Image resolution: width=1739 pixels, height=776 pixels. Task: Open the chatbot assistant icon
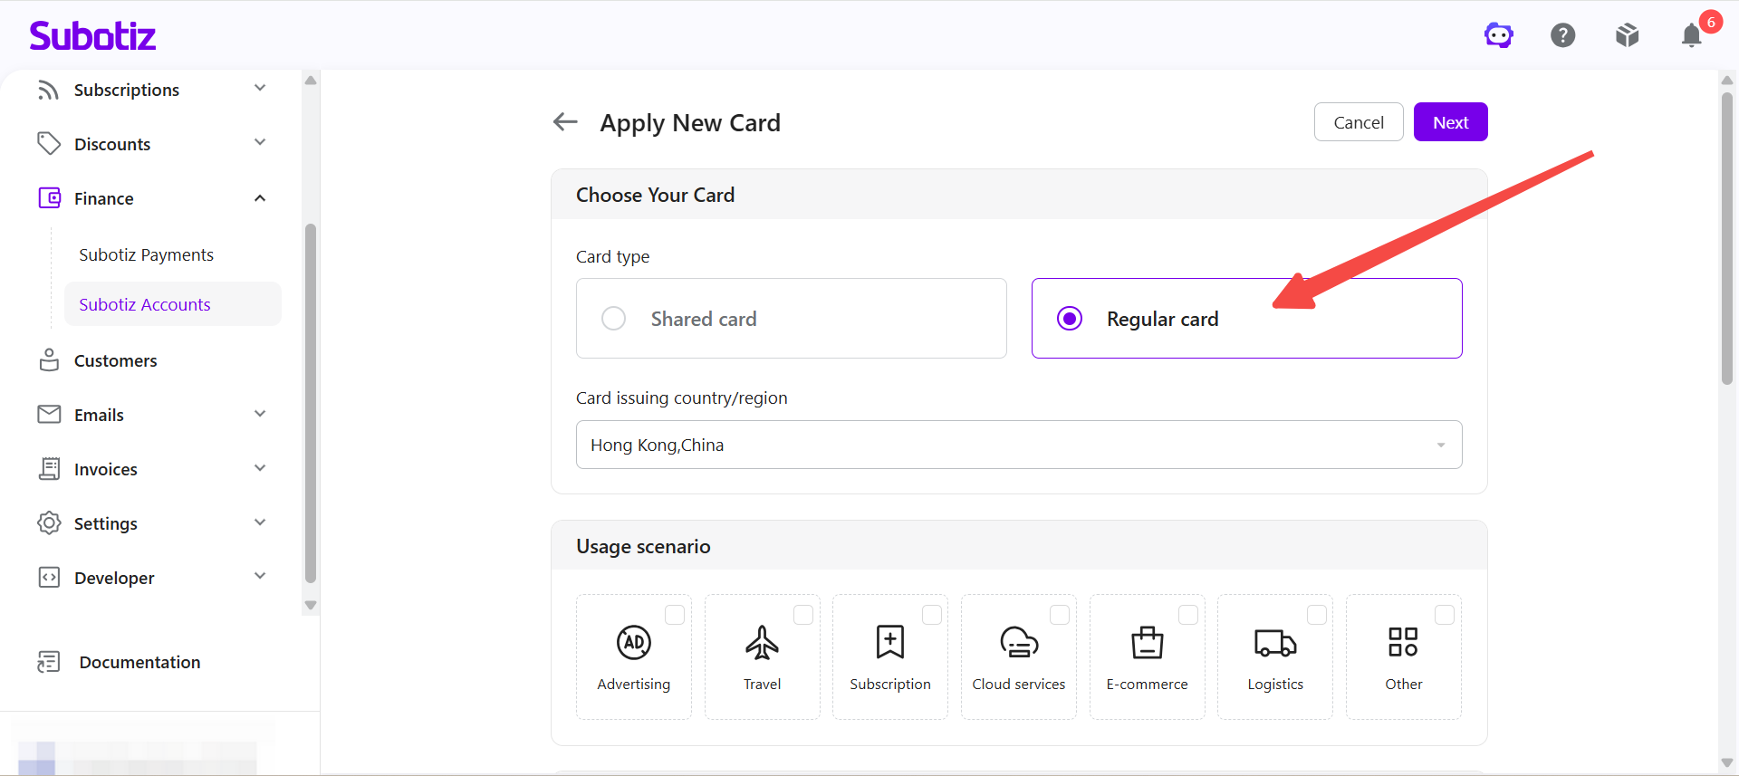click(1499, 35)
